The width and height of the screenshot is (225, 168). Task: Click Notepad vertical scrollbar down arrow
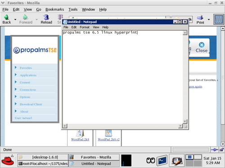click(185, 121)
